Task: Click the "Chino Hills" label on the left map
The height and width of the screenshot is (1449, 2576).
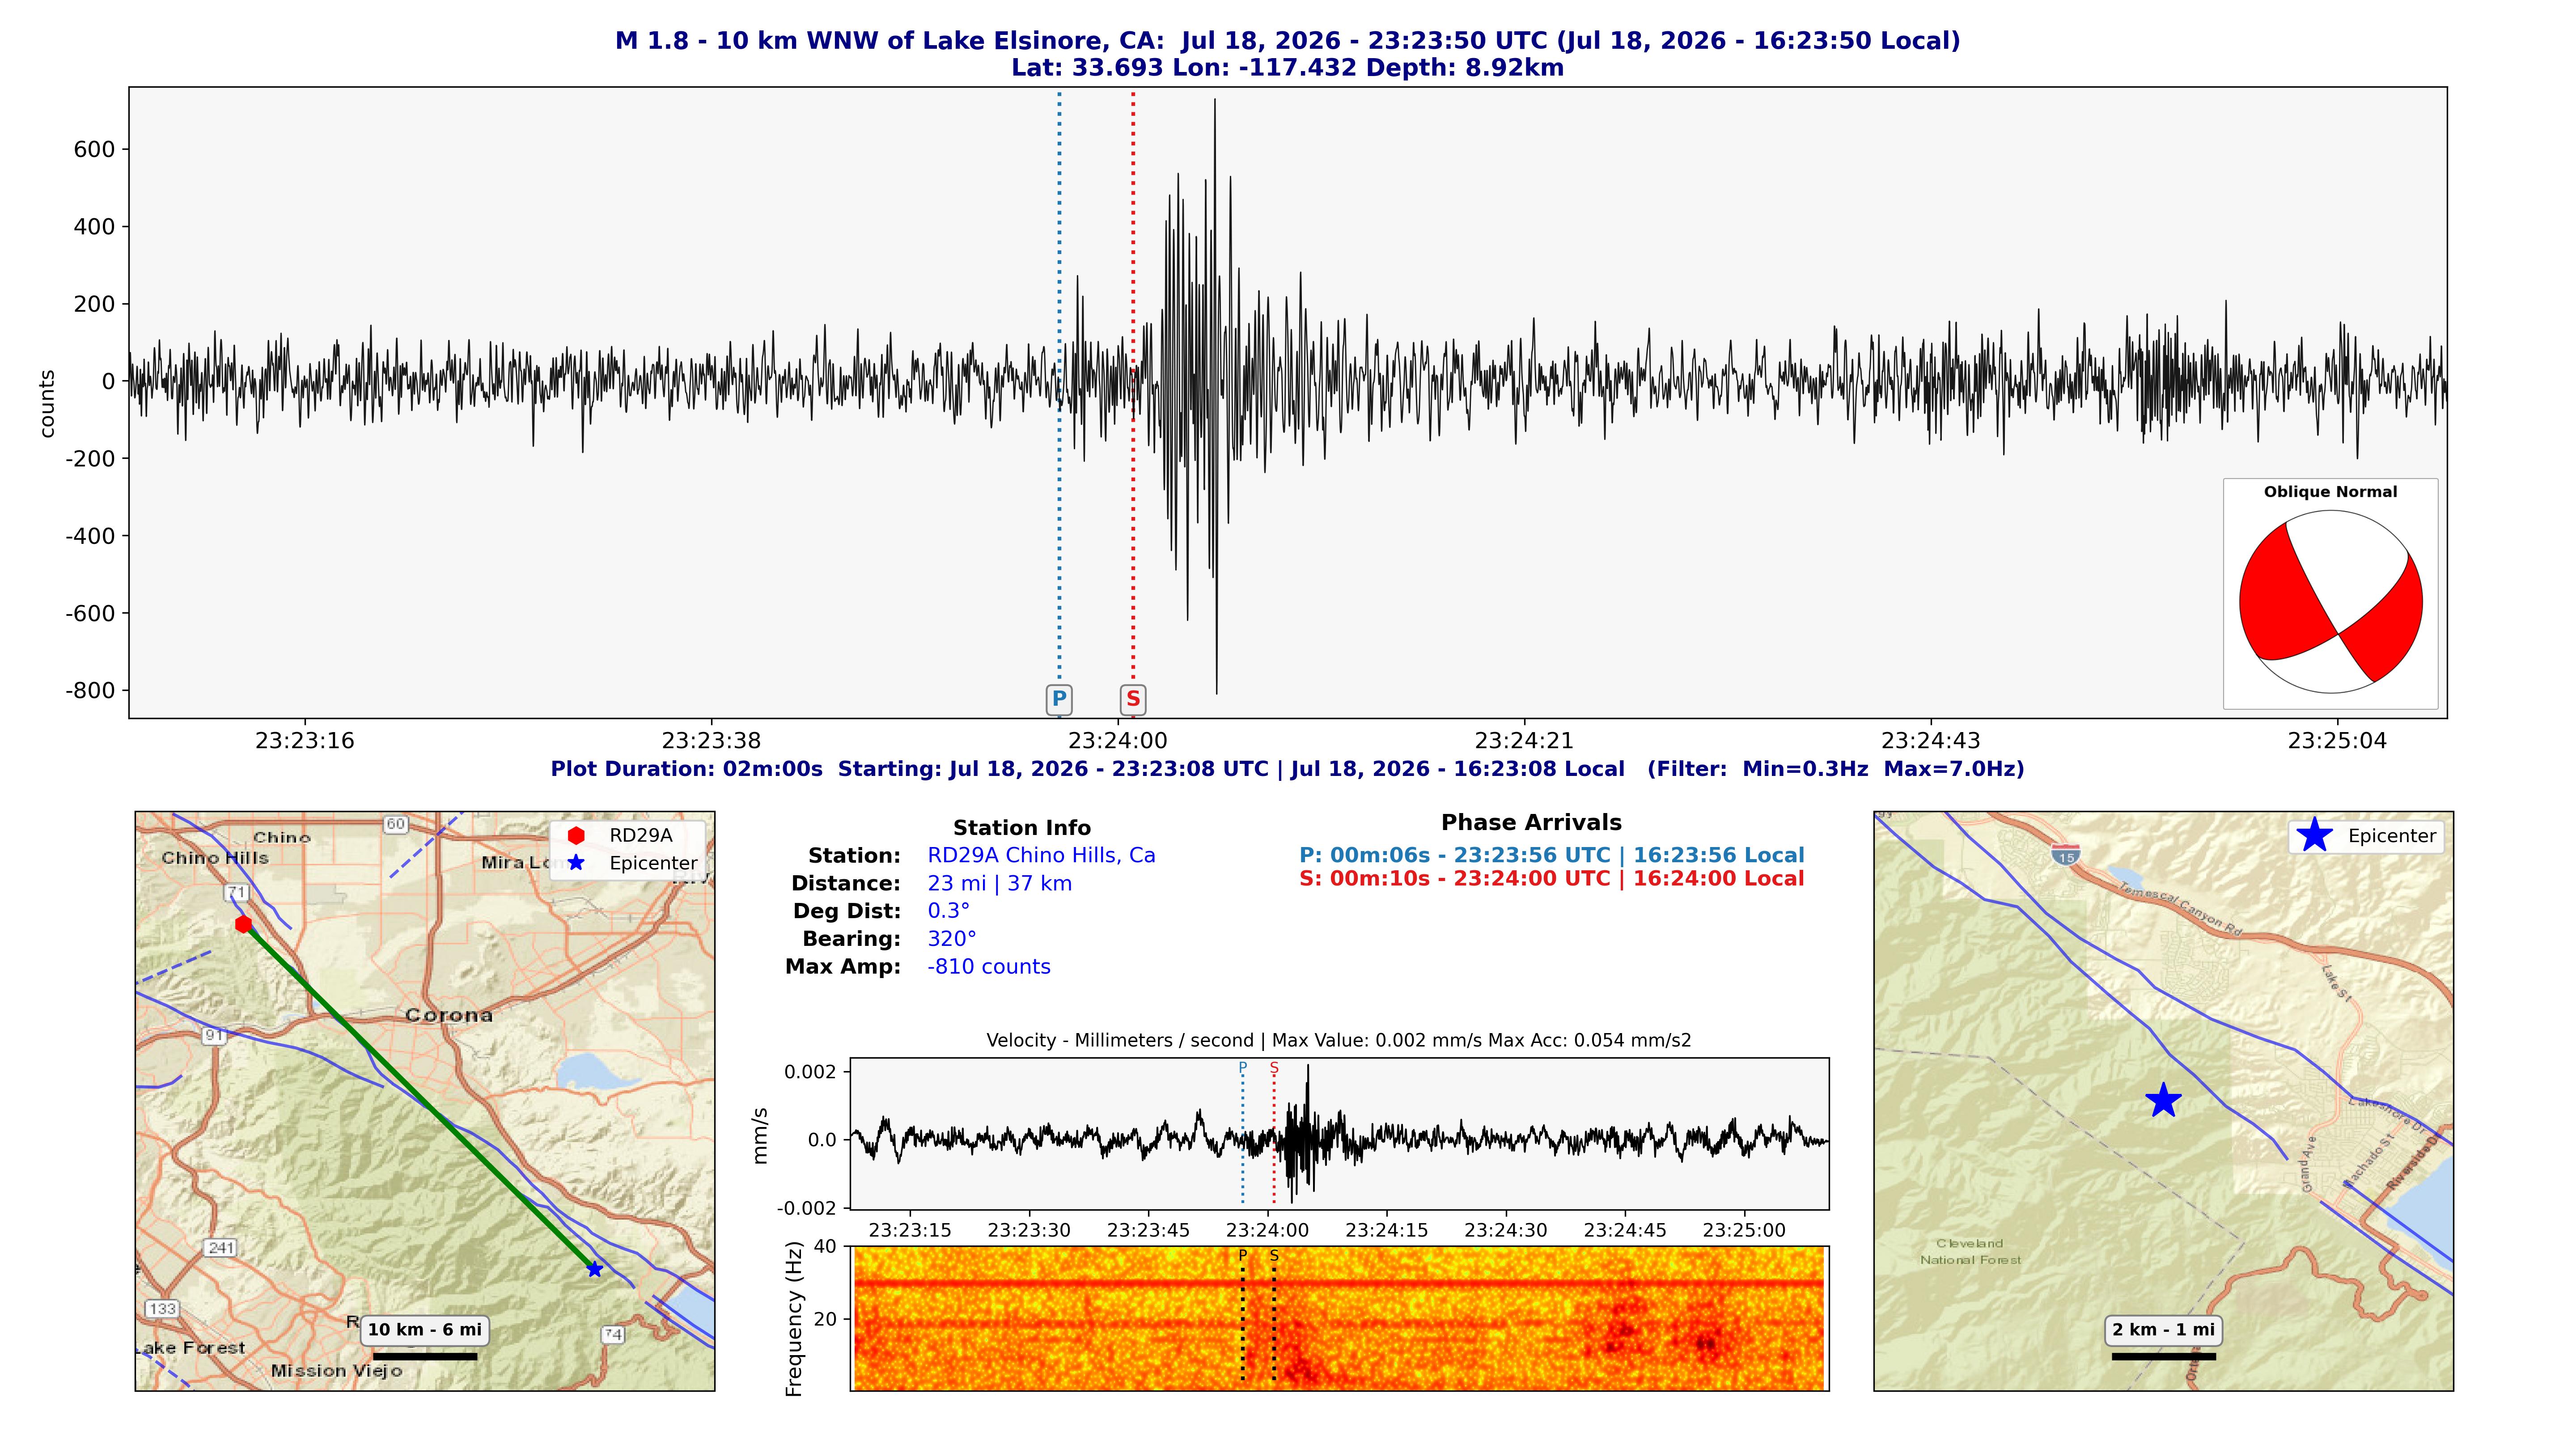Action: click(x=215, y=858)
